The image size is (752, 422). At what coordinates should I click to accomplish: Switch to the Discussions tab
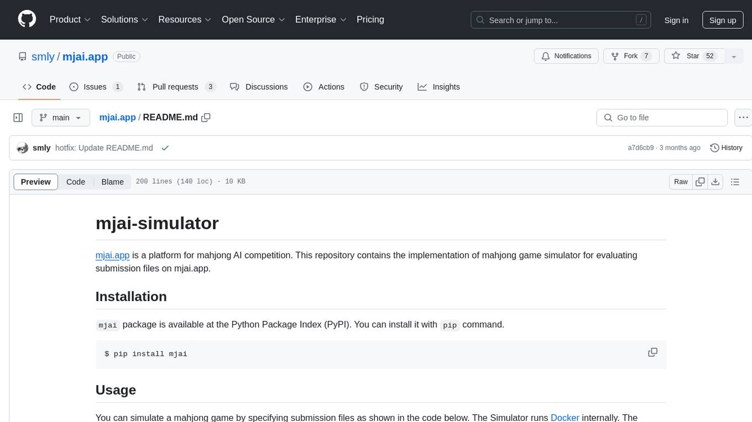coord(259,87)
